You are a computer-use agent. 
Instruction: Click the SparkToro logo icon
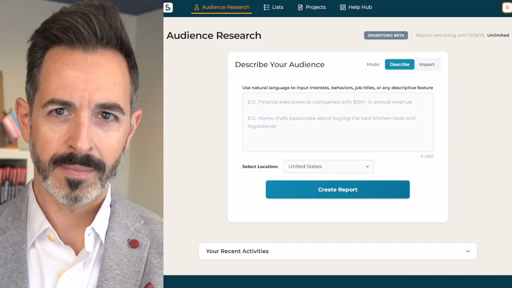(168, 7)
